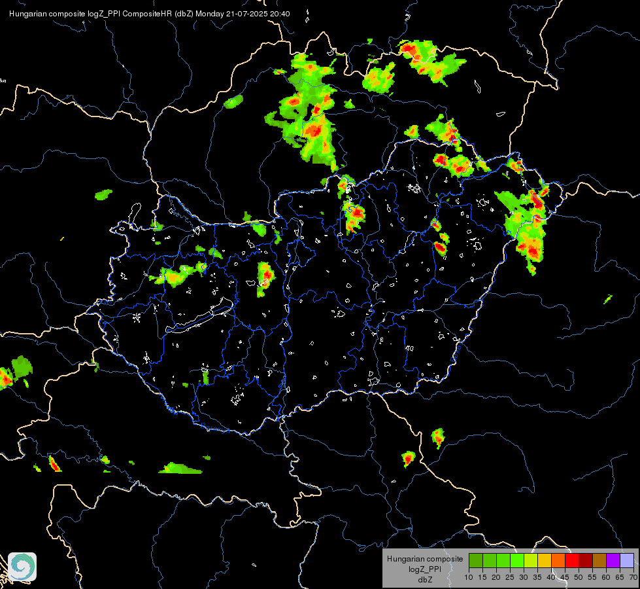Select the 10–15 dBZ dark green swatch
This screenshot has height=589, width=640.
click(x=476, y=560)
